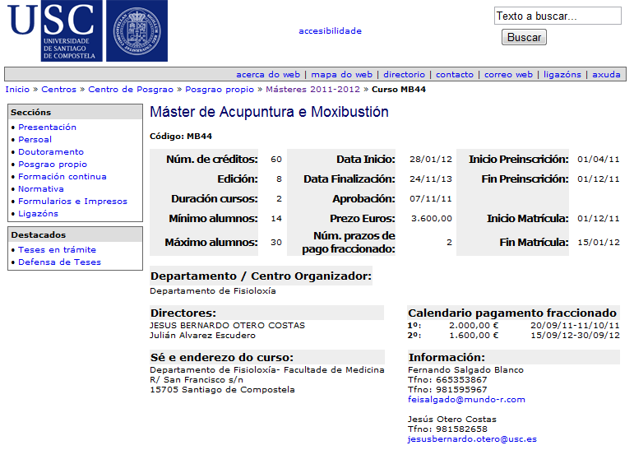634x450 pixels.
Task: Click the Prezo Euros value 3.600,00
Action: coord(432,219)
